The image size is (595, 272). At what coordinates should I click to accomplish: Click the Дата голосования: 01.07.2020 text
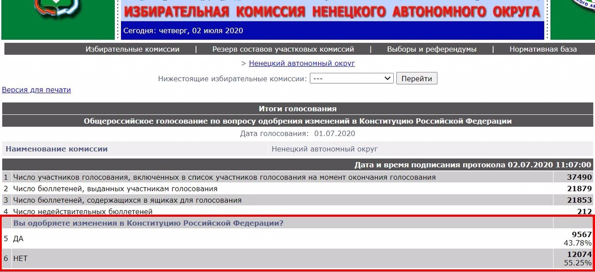click(297, 134)
